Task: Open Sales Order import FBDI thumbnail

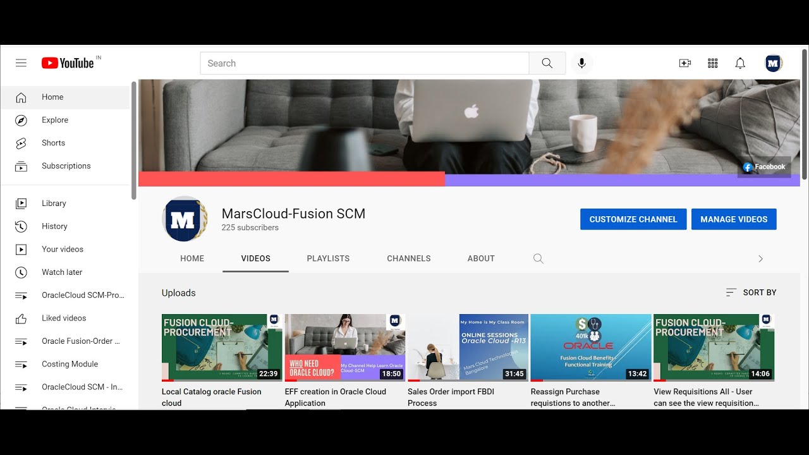Action: click(468, 348)
